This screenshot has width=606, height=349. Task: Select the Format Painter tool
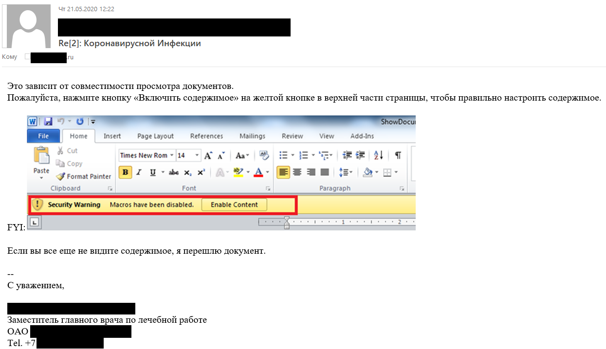click(x=84, y=176)
